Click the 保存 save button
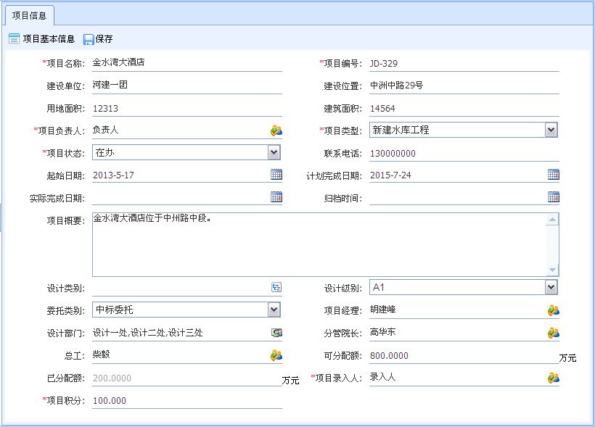 pyautogui.click(x=99, y=38)
